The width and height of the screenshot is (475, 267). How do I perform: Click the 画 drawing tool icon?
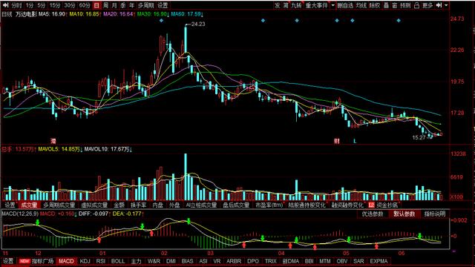click(394, 5)
